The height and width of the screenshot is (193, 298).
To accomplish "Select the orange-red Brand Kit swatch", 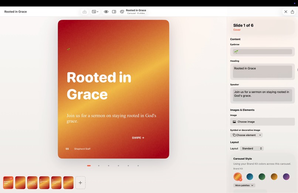I will (x=238, y=177).
